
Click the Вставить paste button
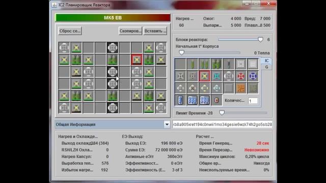tap(155, 31)
